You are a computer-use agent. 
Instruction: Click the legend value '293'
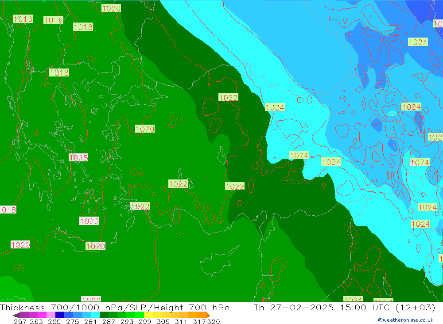tap(127, 321)
